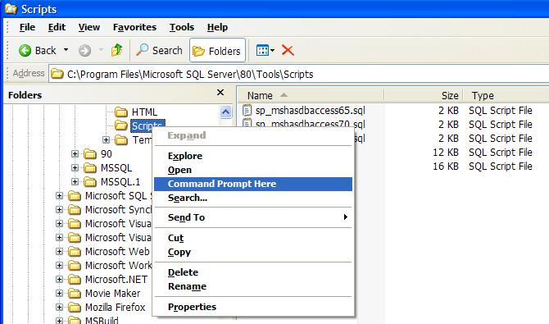549x324 pixels.
Task: Select the Microsoft.NET folder label
Action: [x=116, y=280]
